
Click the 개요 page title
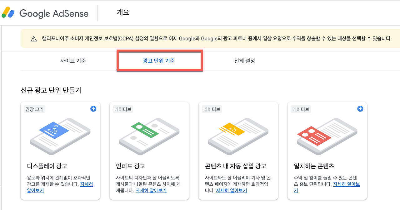(x=123, y=13)
